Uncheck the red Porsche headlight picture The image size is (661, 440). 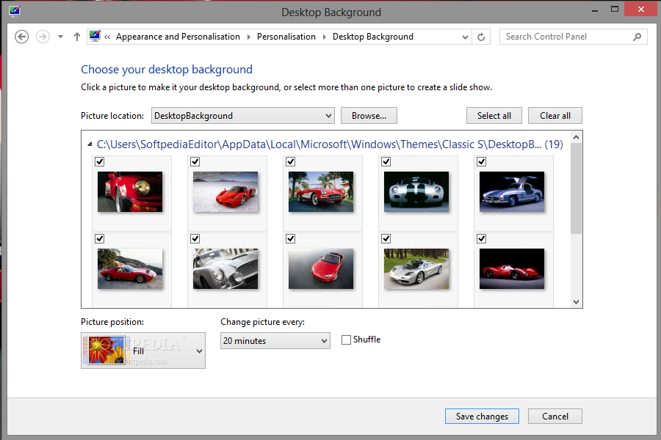[99, 161]
